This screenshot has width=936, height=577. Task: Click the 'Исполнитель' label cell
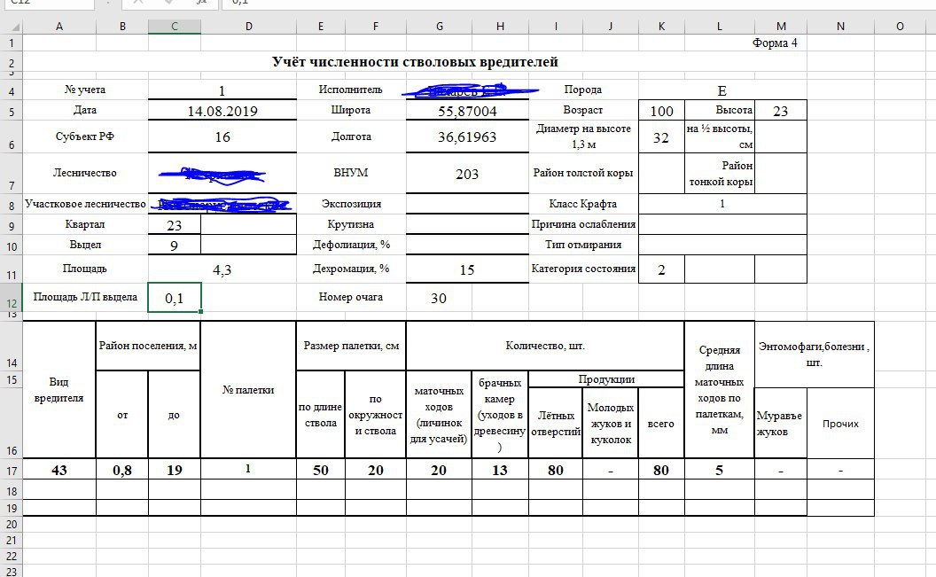(x=351, y=90)
